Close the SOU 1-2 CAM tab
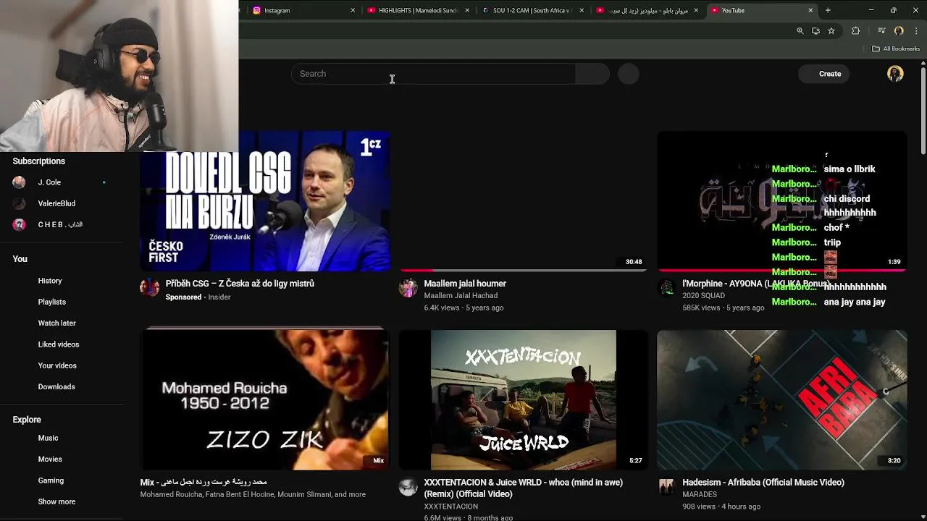The width and height of the screenshot is (927, 521). 582,10
